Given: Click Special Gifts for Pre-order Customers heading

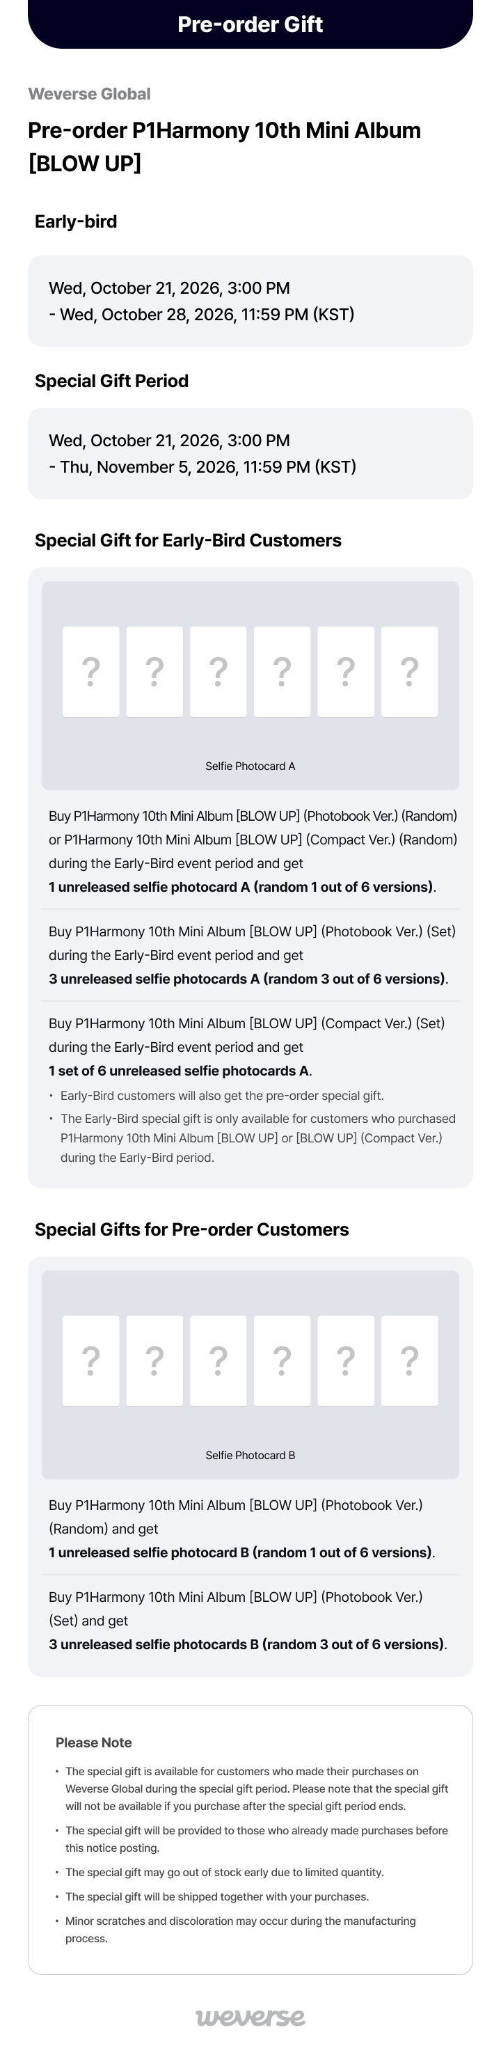Looking at the screenshot, I should [192, 1229].
